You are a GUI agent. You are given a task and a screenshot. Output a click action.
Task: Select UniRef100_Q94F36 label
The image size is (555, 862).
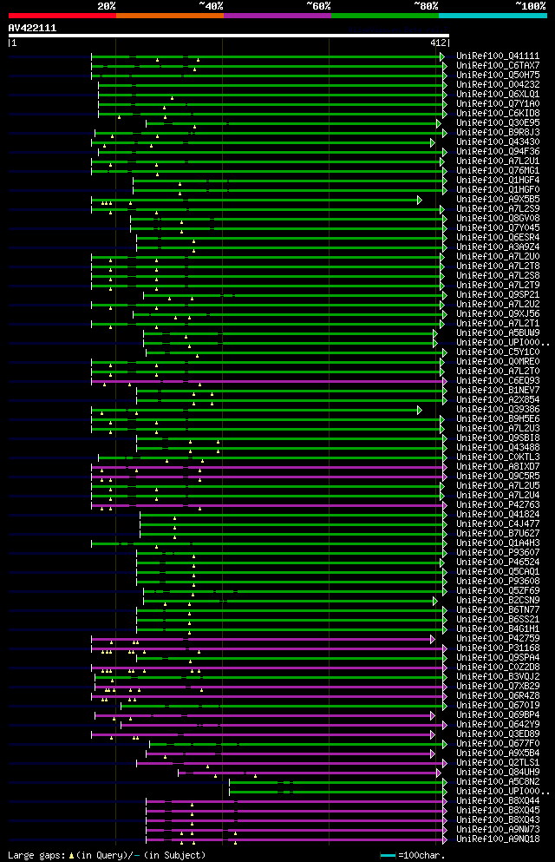(x=498, y=152)
